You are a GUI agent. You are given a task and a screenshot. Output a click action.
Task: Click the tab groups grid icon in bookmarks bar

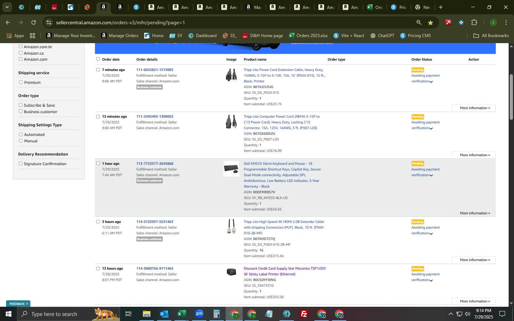(x=32, y=36)
